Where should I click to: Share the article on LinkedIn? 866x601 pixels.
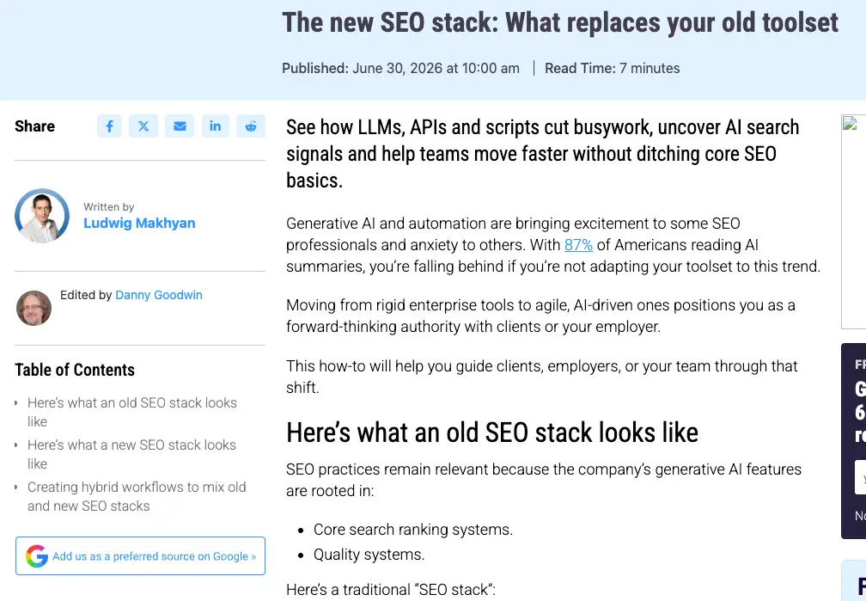point(216,126)
